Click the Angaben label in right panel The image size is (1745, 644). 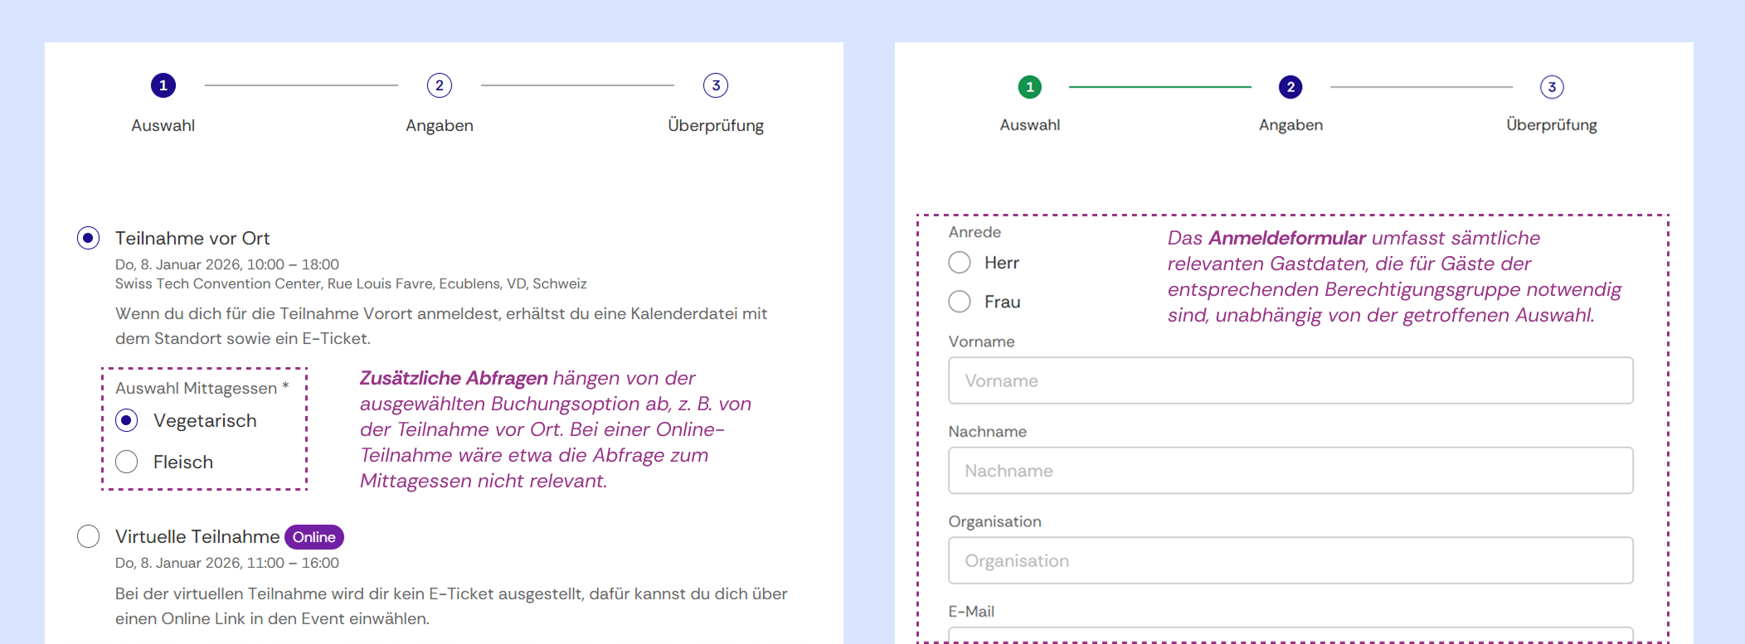[1291, 125]
